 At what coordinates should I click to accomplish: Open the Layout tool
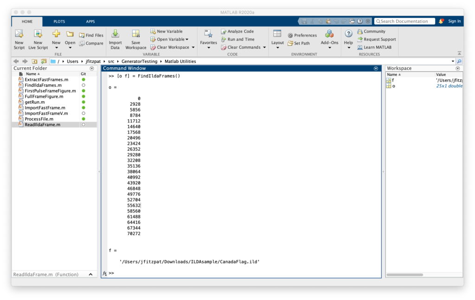click(277, 34)
